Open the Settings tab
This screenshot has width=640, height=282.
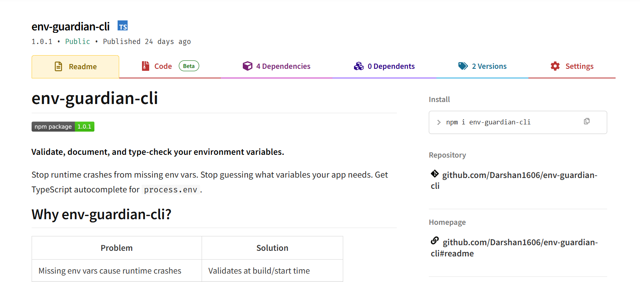click(572, 66)
